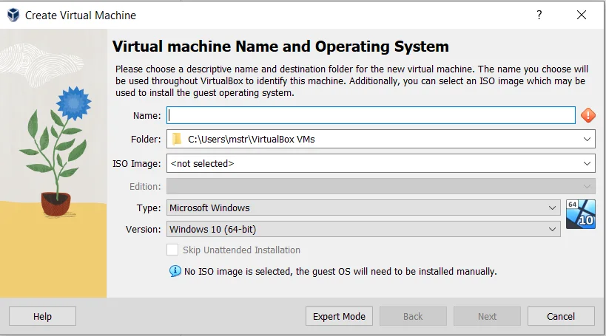Click the Back button
This screenshot has width=606, height=336.
(x=413, y=316)
